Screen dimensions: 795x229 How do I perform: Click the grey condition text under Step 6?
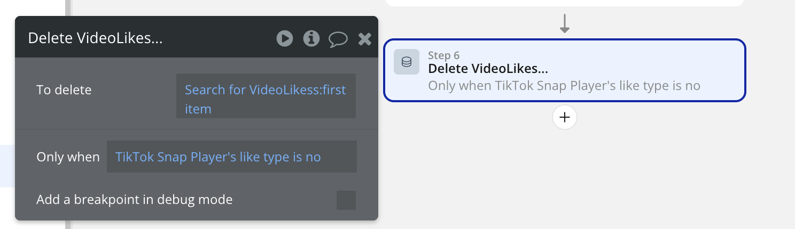[x=564, y=86]
